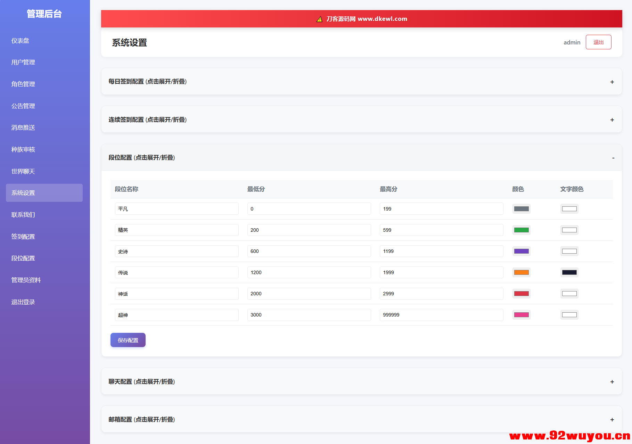Open 种族审核 from the sidebar
632x444 pixels.
(23, 149)
